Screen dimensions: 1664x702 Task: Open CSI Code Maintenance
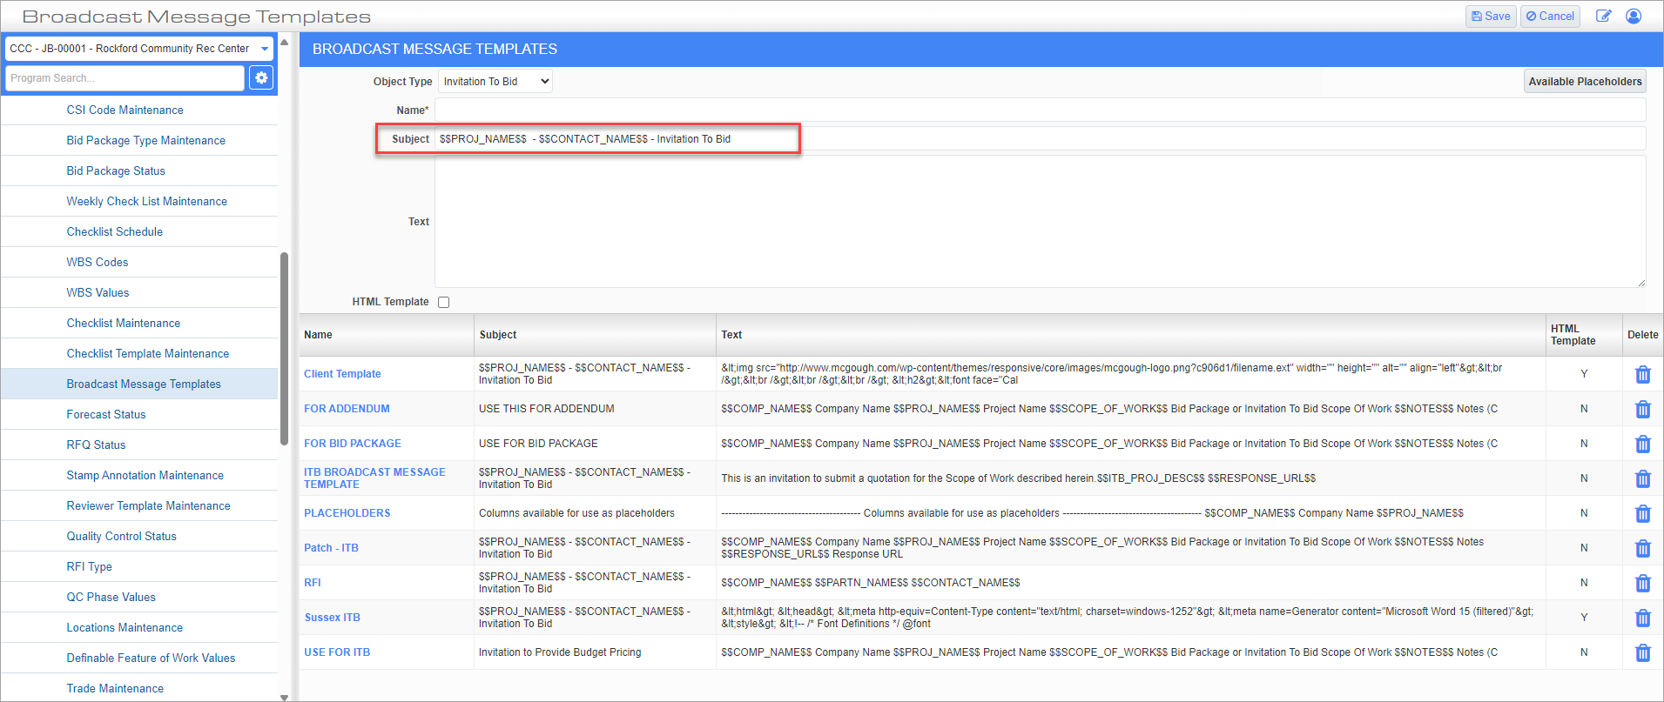pos(125,110)
